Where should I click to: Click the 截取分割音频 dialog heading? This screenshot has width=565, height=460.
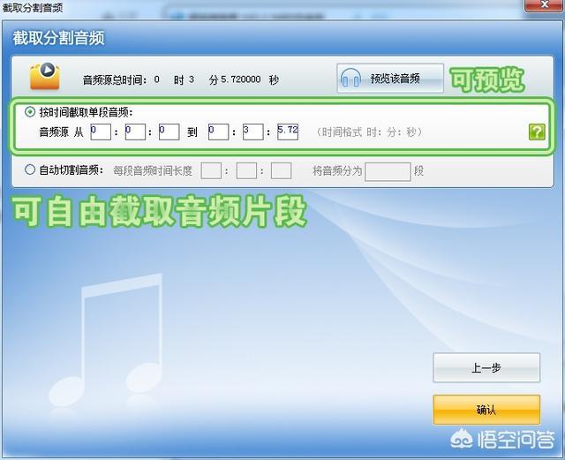pos(59,38)
